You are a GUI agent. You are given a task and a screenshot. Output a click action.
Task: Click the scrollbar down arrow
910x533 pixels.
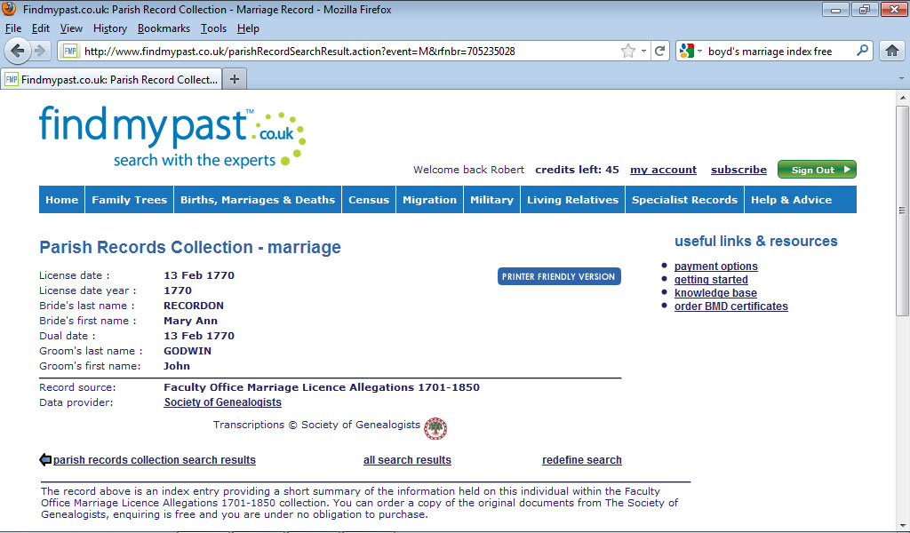(902, 526)
